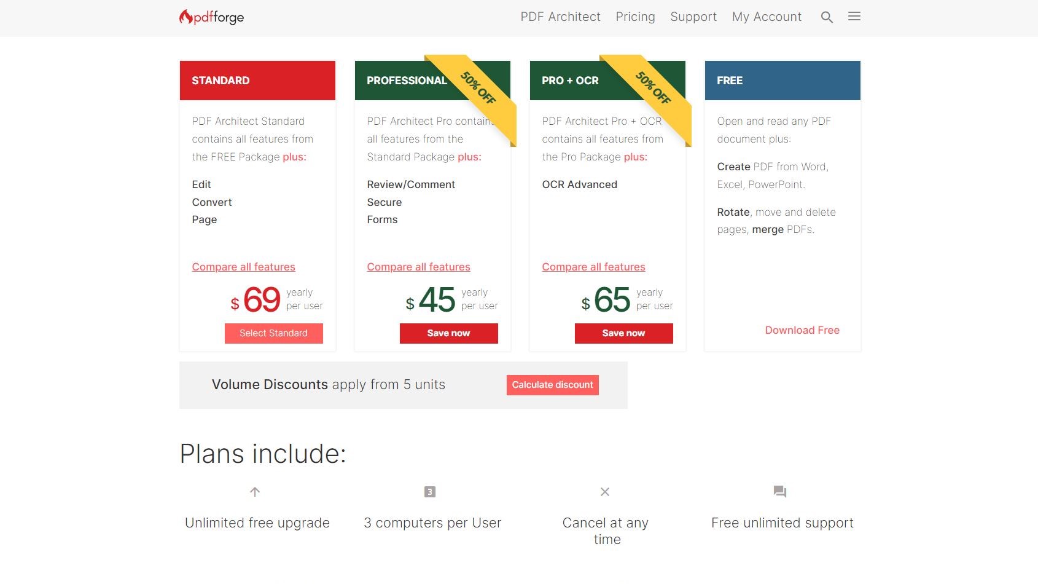Click the $69 Standard price
This screenshot has height=584, width=1038.
(x=256, y=300)
